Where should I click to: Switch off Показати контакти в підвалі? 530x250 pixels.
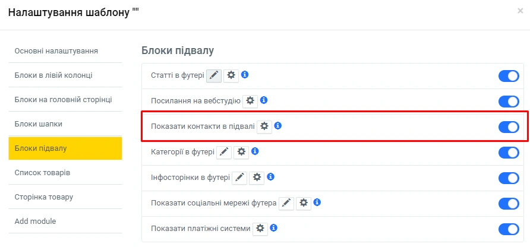click(x=509, y=127)
